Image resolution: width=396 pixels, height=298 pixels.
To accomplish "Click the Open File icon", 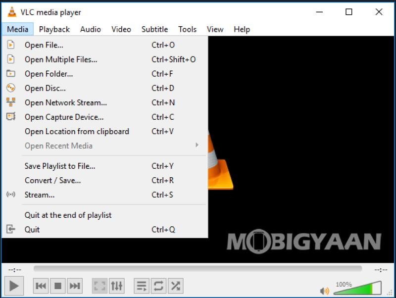I will (x=10, y=45).
